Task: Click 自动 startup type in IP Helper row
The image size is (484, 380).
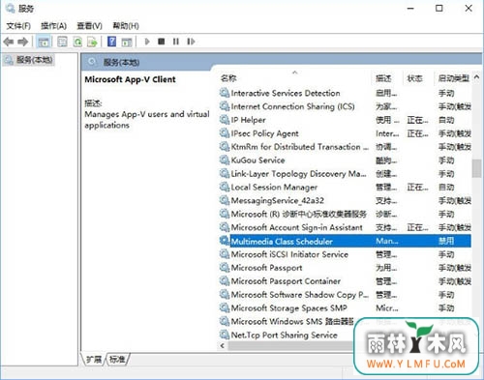Action: (x=446, y=120)
